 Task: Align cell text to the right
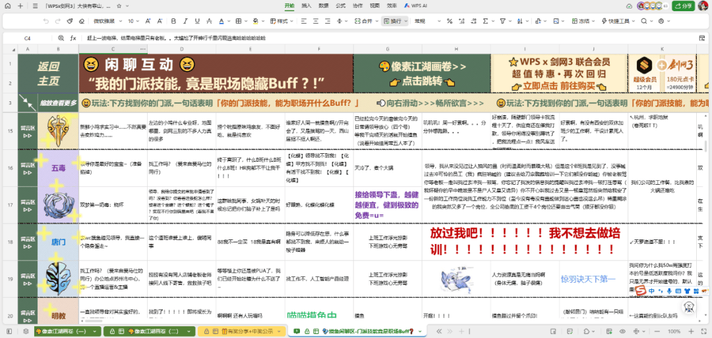[328, 21]
